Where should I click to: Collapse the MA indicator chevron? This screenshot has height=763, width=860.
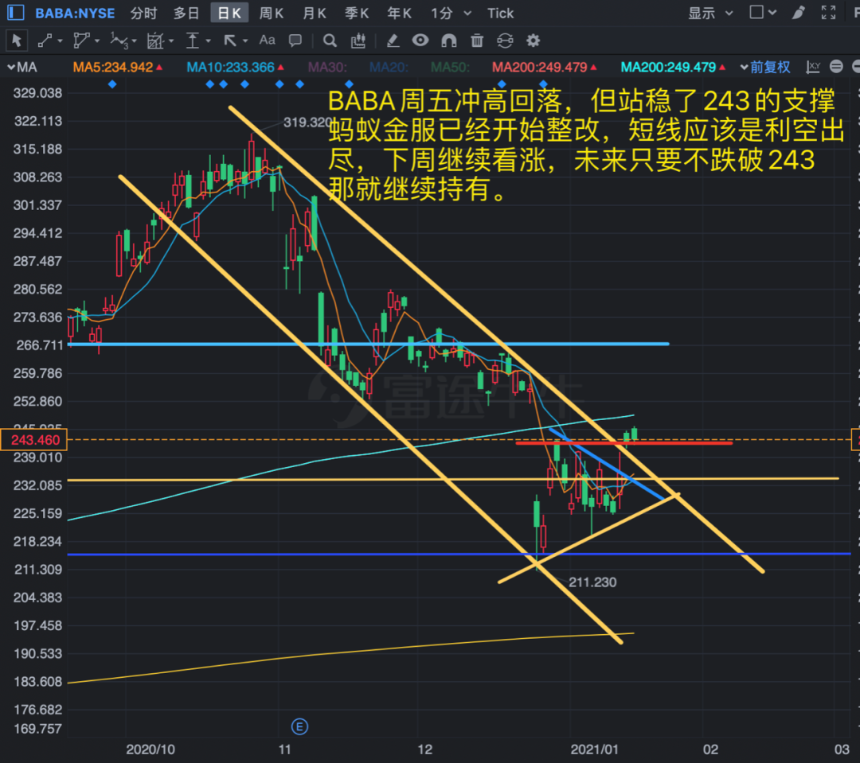(11, 68)
